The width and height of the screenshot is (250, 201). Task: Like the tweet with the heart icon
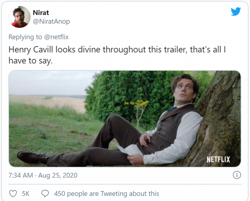tap(13, 194)
